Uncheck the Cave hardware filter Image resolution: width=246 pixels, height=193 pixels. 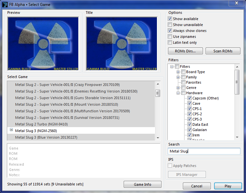tap(189, 103)
